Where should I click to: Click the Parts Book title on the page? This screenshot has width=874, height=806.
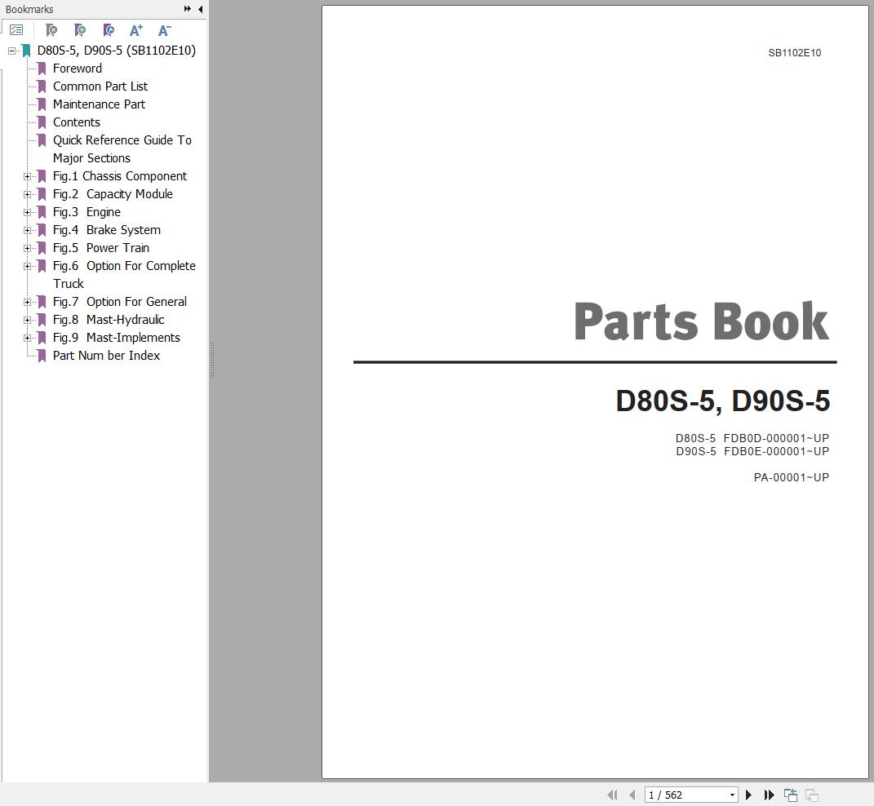(701, 321)
